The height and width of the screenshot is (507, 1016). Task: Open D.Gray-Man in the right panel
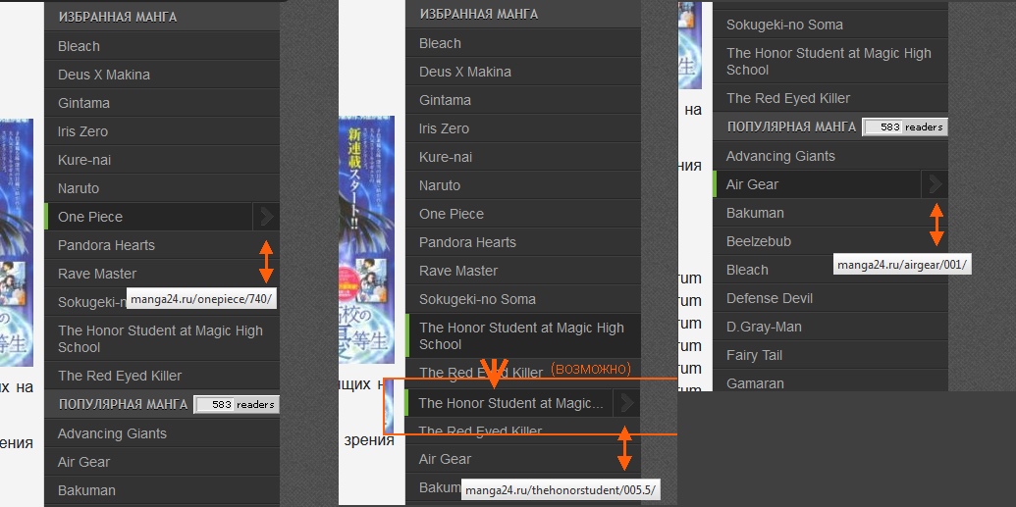pyautogui.click(x=830, y=327)
